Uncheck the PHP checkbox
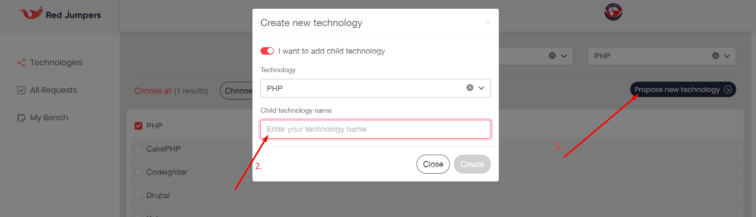Image resolution: width=756 pixels, height=217 pixels. [138, 126]
